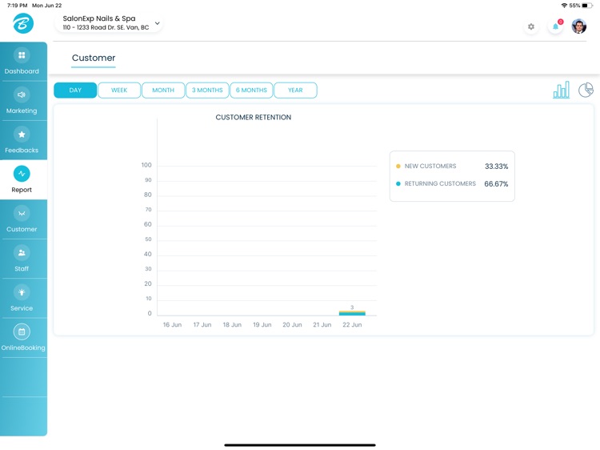Click the 66.67% value

pyautogui.click(x=496, y=184)
